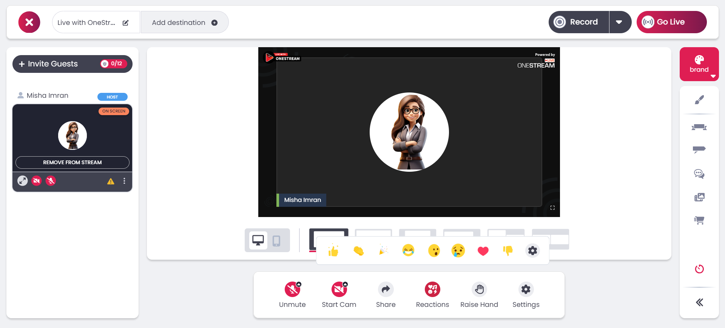Switch to mobile portrait view

coord(276,240)
